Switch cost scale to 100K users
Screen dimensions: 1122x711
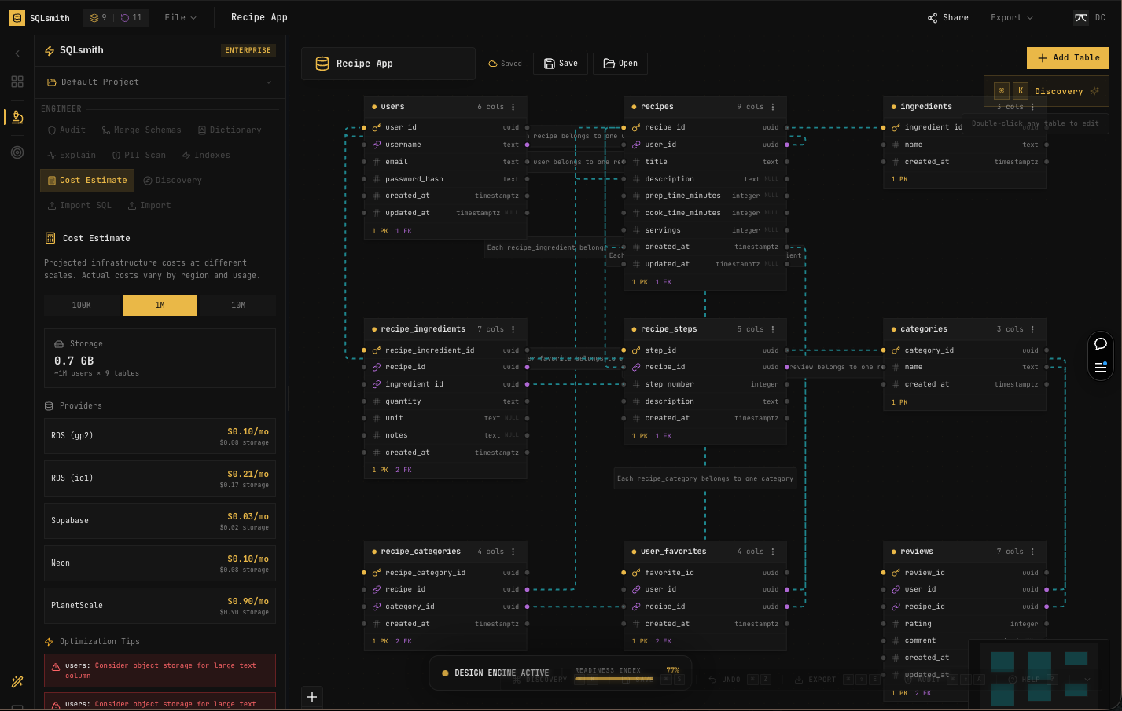(81, 305)
